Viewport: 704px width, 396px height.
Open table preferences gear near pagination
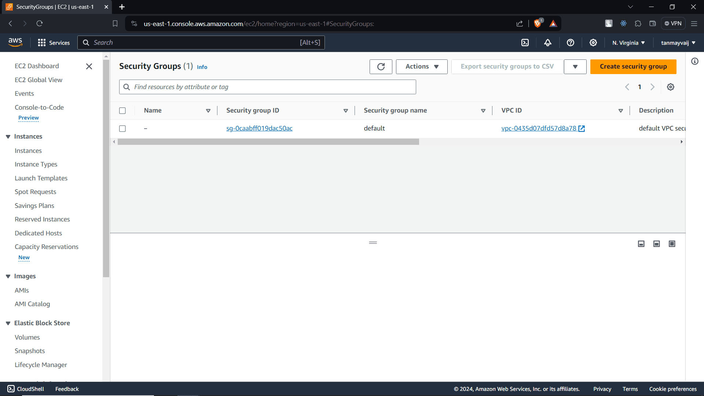point(671,87)
